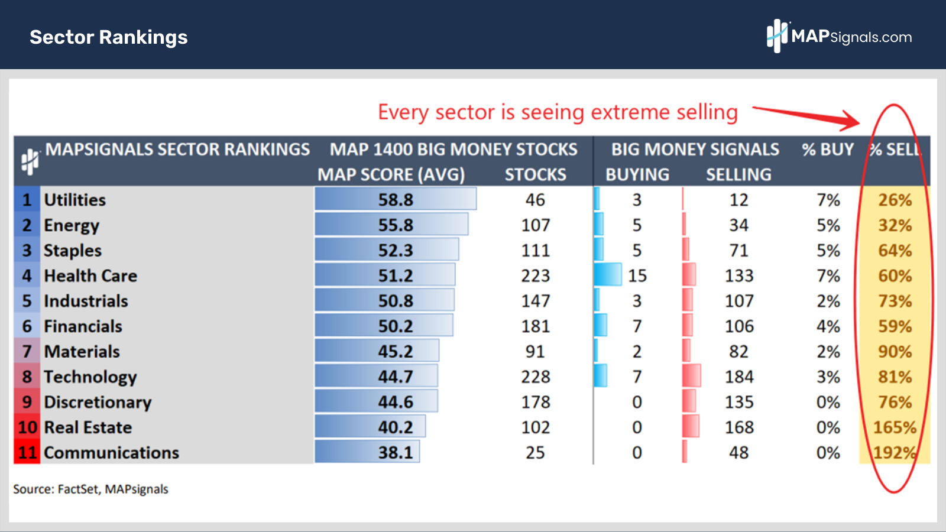Click the Communications MAP score 38.1
The height and width of the screenshot is (532, 946).
(x=396, y=453)
